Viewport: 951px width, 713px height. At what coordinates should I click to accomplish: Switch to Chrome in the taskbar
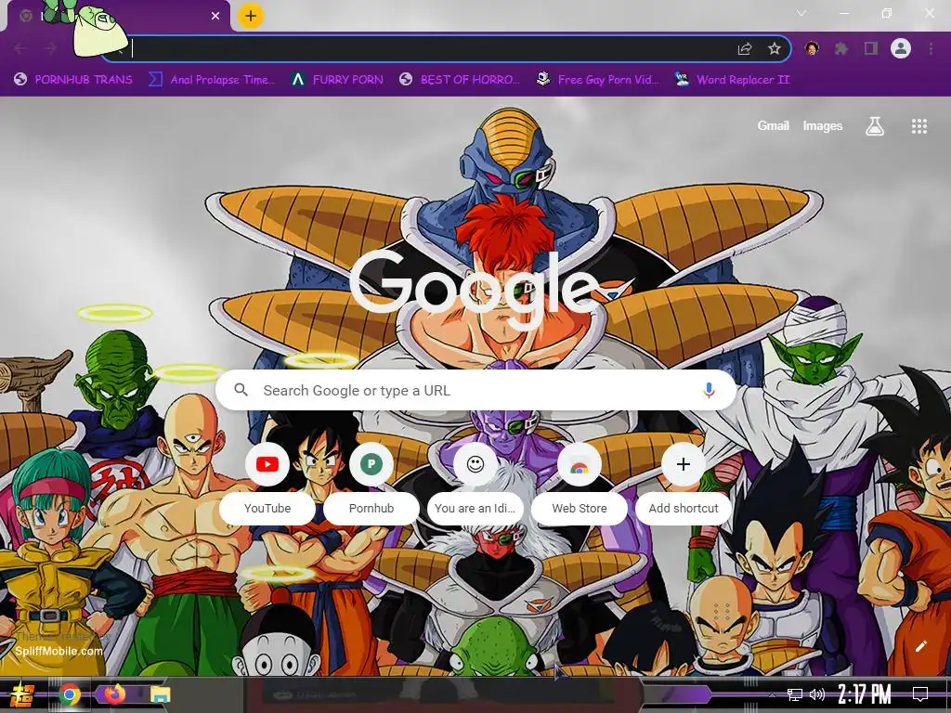click(70, 694)
